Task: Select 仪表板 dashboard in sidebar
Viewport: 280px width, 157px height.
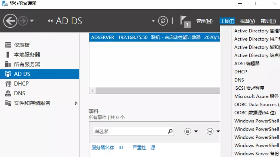Action: click(22, 45)
